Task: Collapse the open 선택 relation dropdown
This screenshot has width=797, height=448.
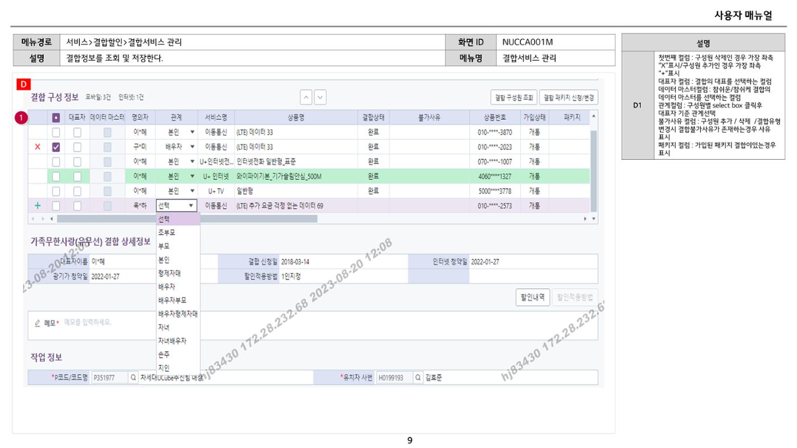Action: click(x=177, y=205)
